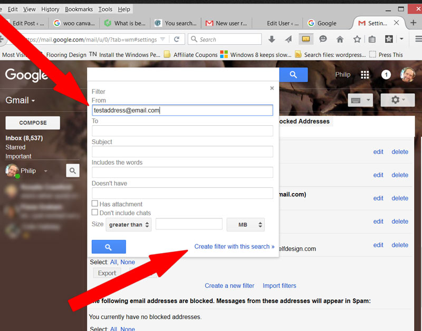Click the 'Doesn't have' input field
Viewport: 422px width, 331px height.
point(183,193)
